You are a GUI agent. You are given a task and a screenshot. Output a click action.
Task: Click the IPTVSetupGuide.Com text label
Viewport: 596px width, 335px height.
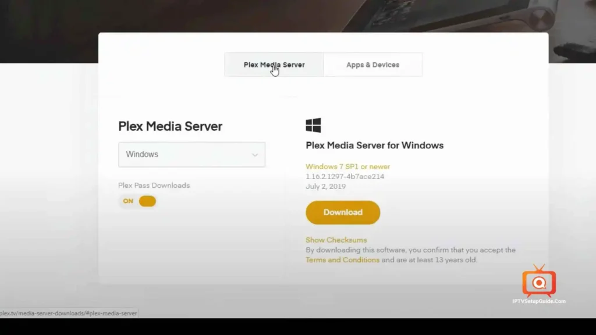[x=538, y=301]
